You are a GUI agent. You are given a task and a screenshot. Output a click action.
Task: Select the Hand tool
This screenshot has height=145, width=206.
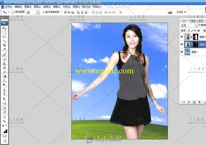coord(4,116)
